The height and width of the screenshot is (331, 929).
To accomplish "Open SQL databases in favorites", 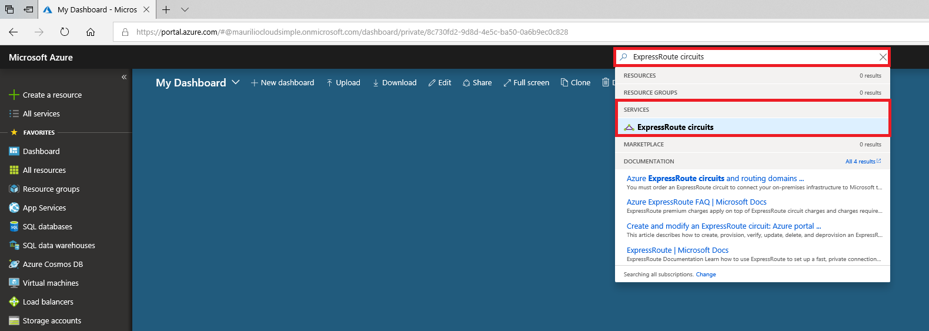I will pos(48,226).
